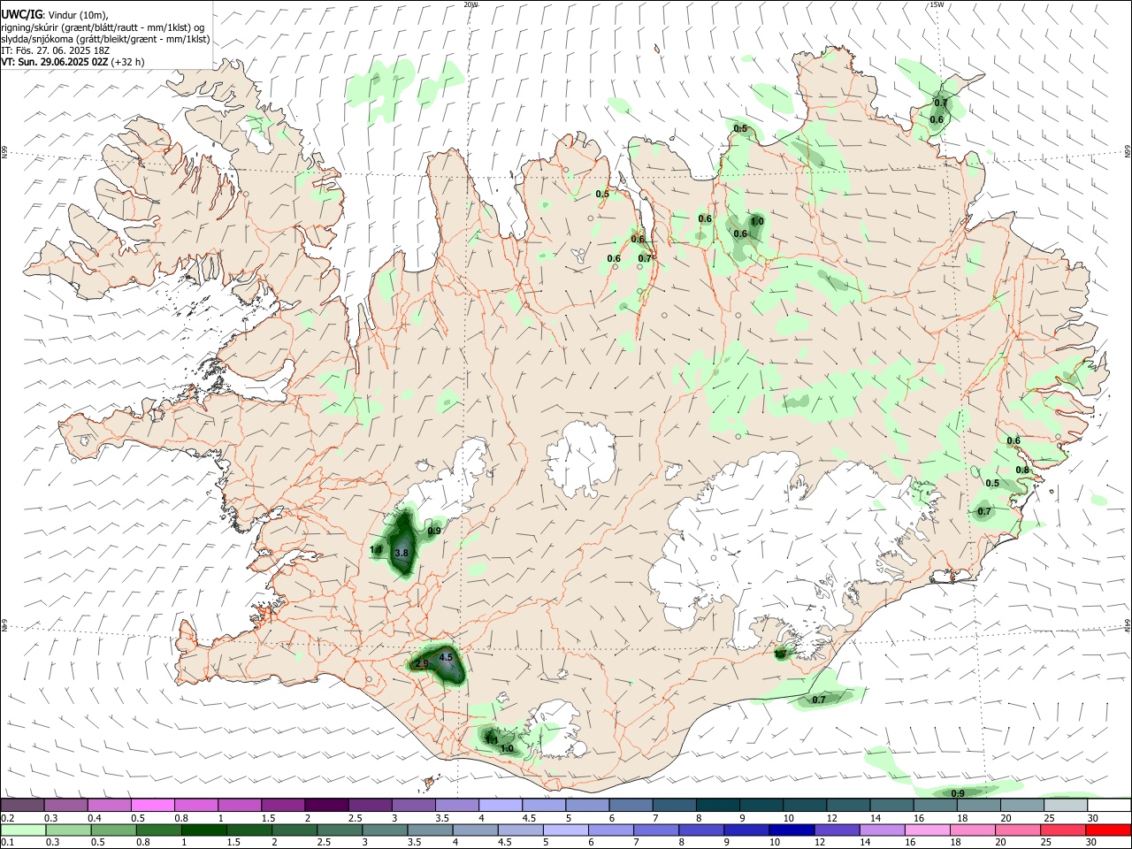Select the magenta 1.5 swatch, upper legend row

(282, 806)
